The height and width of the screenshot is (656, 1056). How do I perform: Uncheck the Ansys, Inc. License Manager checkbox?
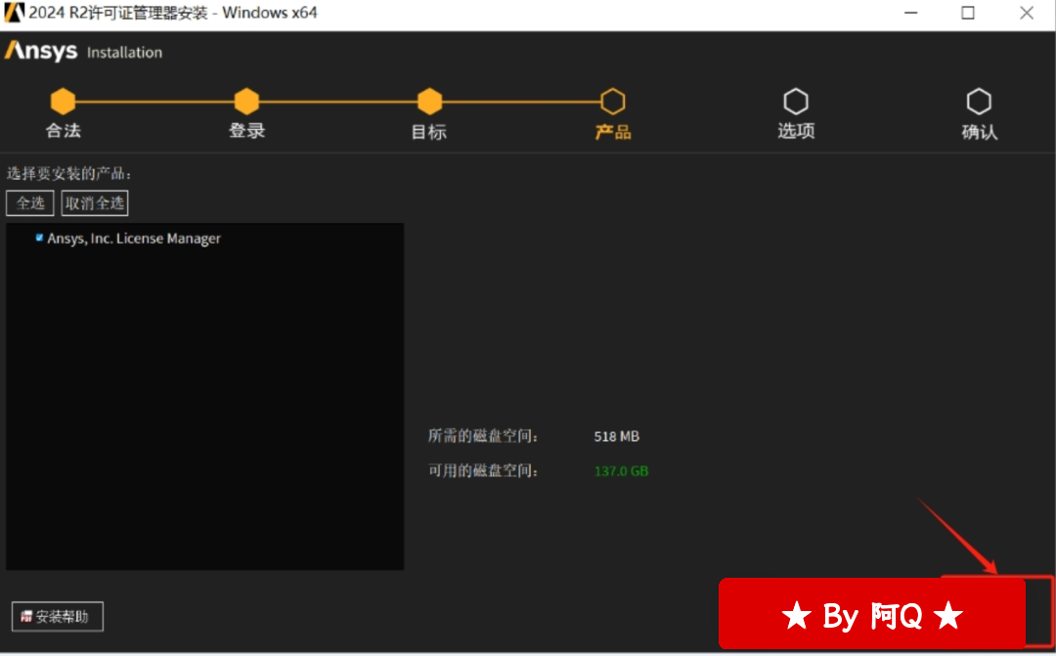point(40,238)
